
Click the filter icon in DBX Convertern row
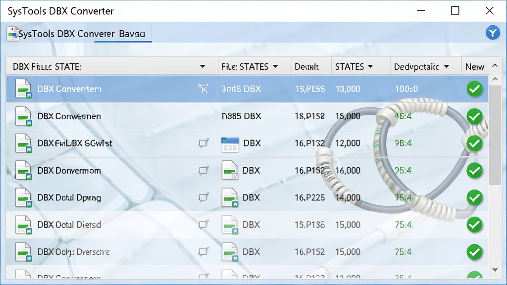coord(203,89)
